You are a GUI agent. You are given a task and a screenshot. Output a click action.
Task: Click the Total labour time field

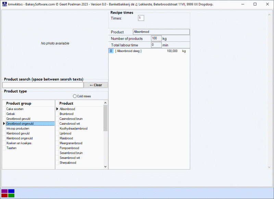(156, 45)
